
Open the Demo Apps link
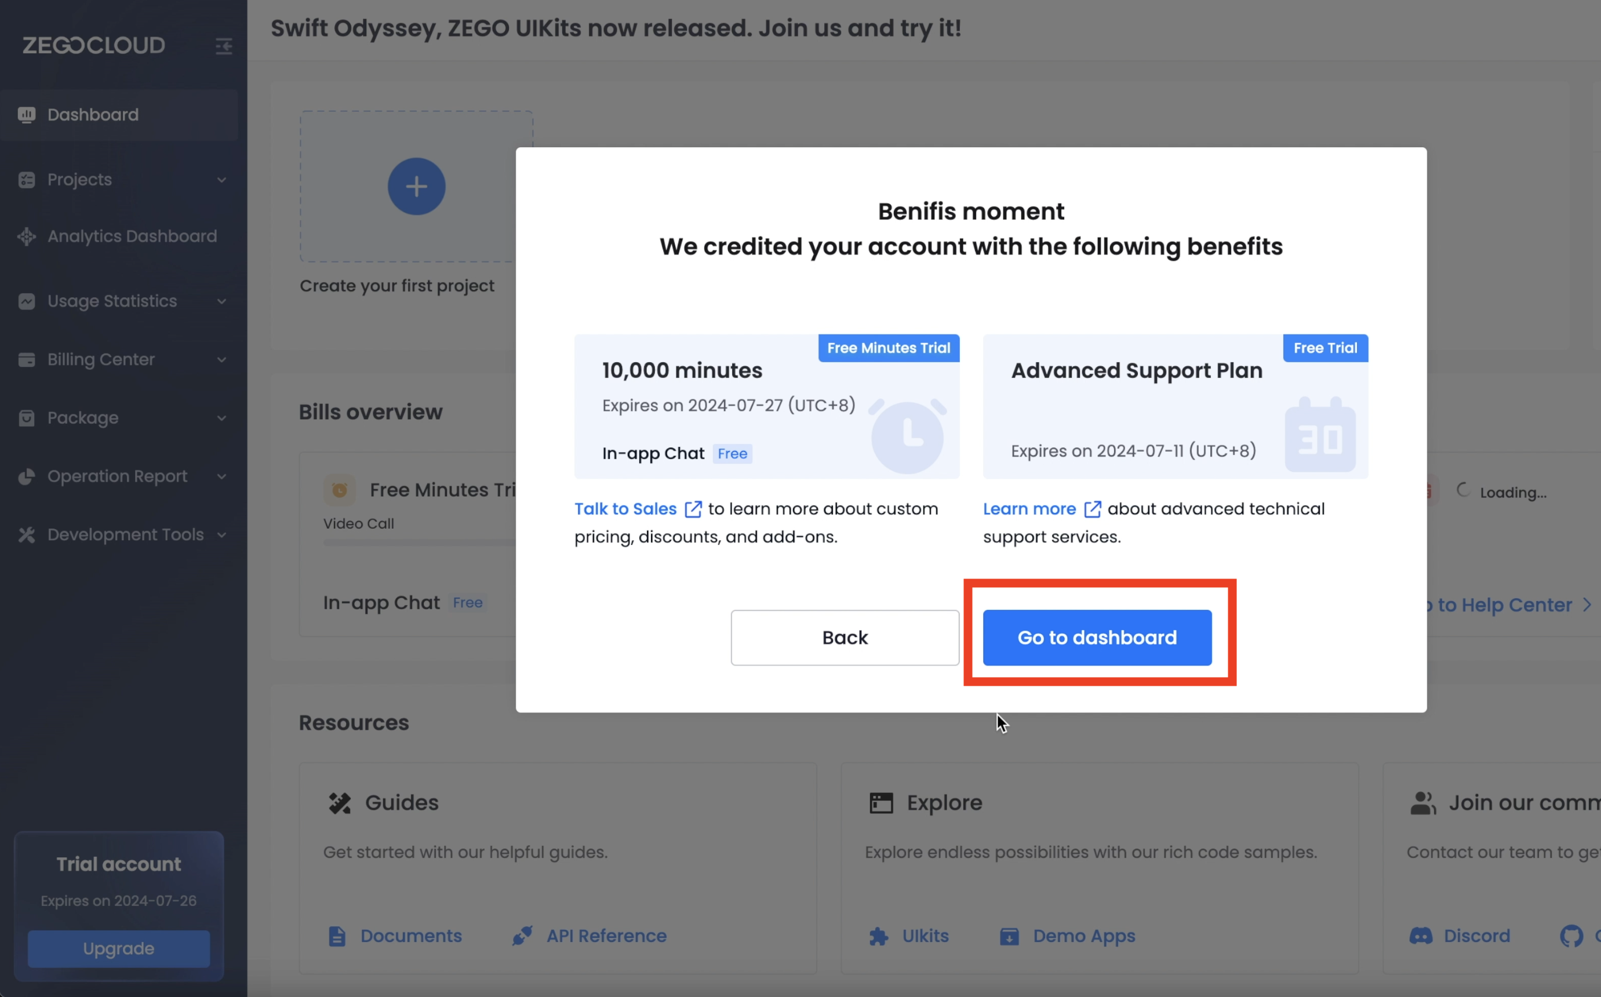[x=1083, y=936]
